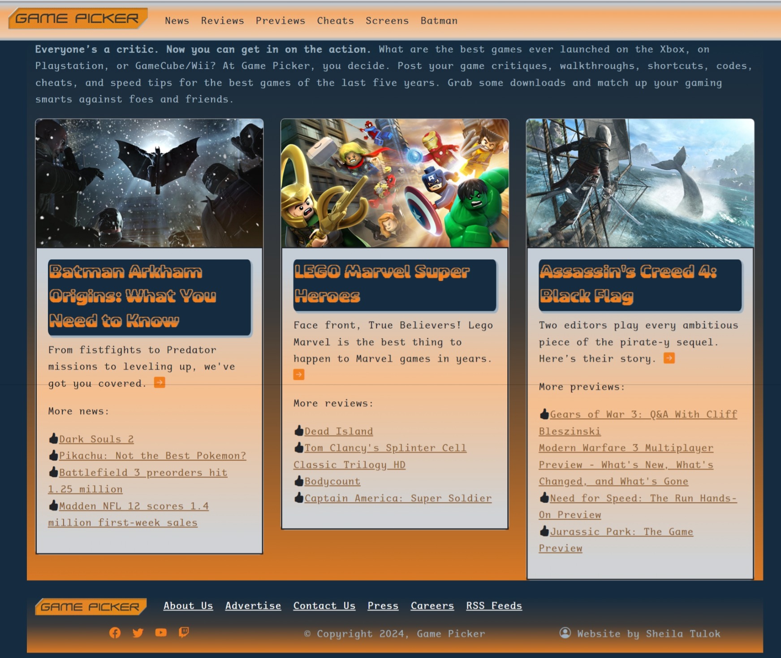The image size is (781, 658).
Task: Click Assassin's Creed 4: Black Flag headline
Action: coord(640,284)
